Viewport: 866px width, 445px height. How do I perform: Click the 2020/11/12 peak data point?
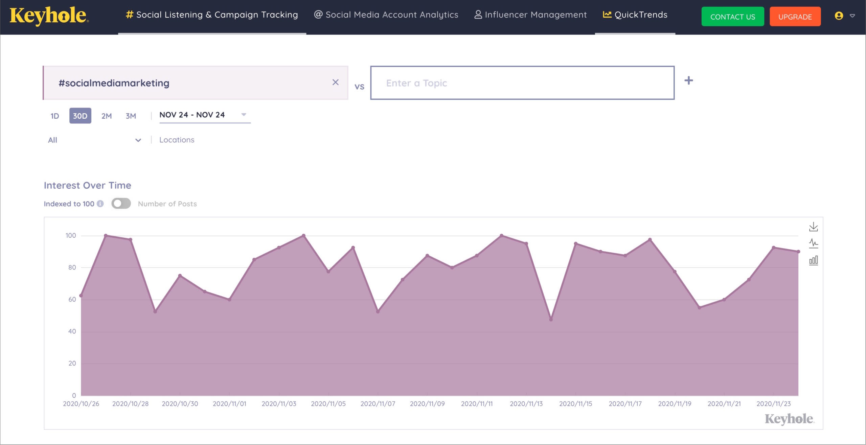pyautogui.click(x=501, y=235)
